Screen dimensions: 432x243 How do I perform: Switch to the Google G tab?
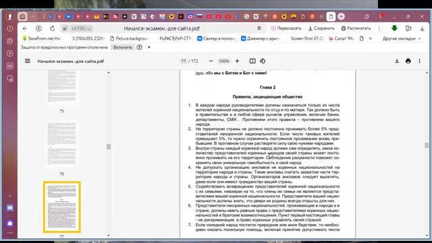tap(246, 16)
